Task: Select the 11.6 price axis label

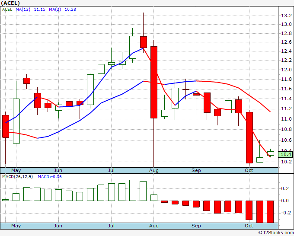Action: tap(286, 89)
